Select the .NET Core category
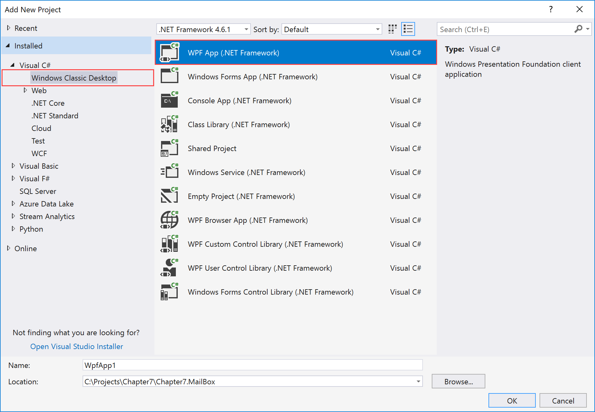The width and height of the screenshot is (595, 412). click(48, 103)
